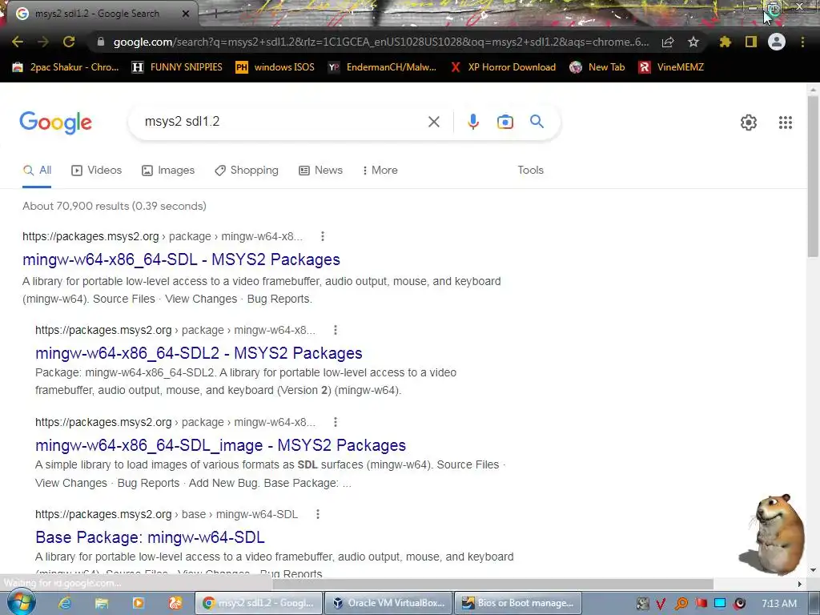Open the 2pac Shakur bookmark
Image resolution: width=820 pixels, height=615 pixels.
click(66, 67)
